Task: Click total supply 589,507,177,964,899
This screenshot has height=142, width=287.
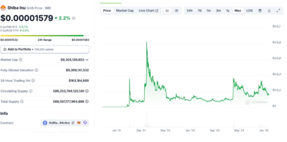Action: click(69, 101)
